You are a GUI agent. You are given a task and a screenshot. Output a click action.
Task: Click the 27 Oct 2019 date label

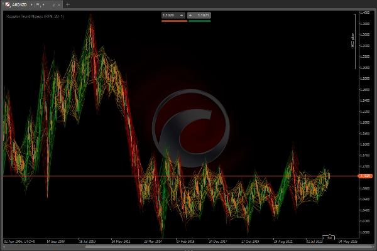[x=250, y=242]
